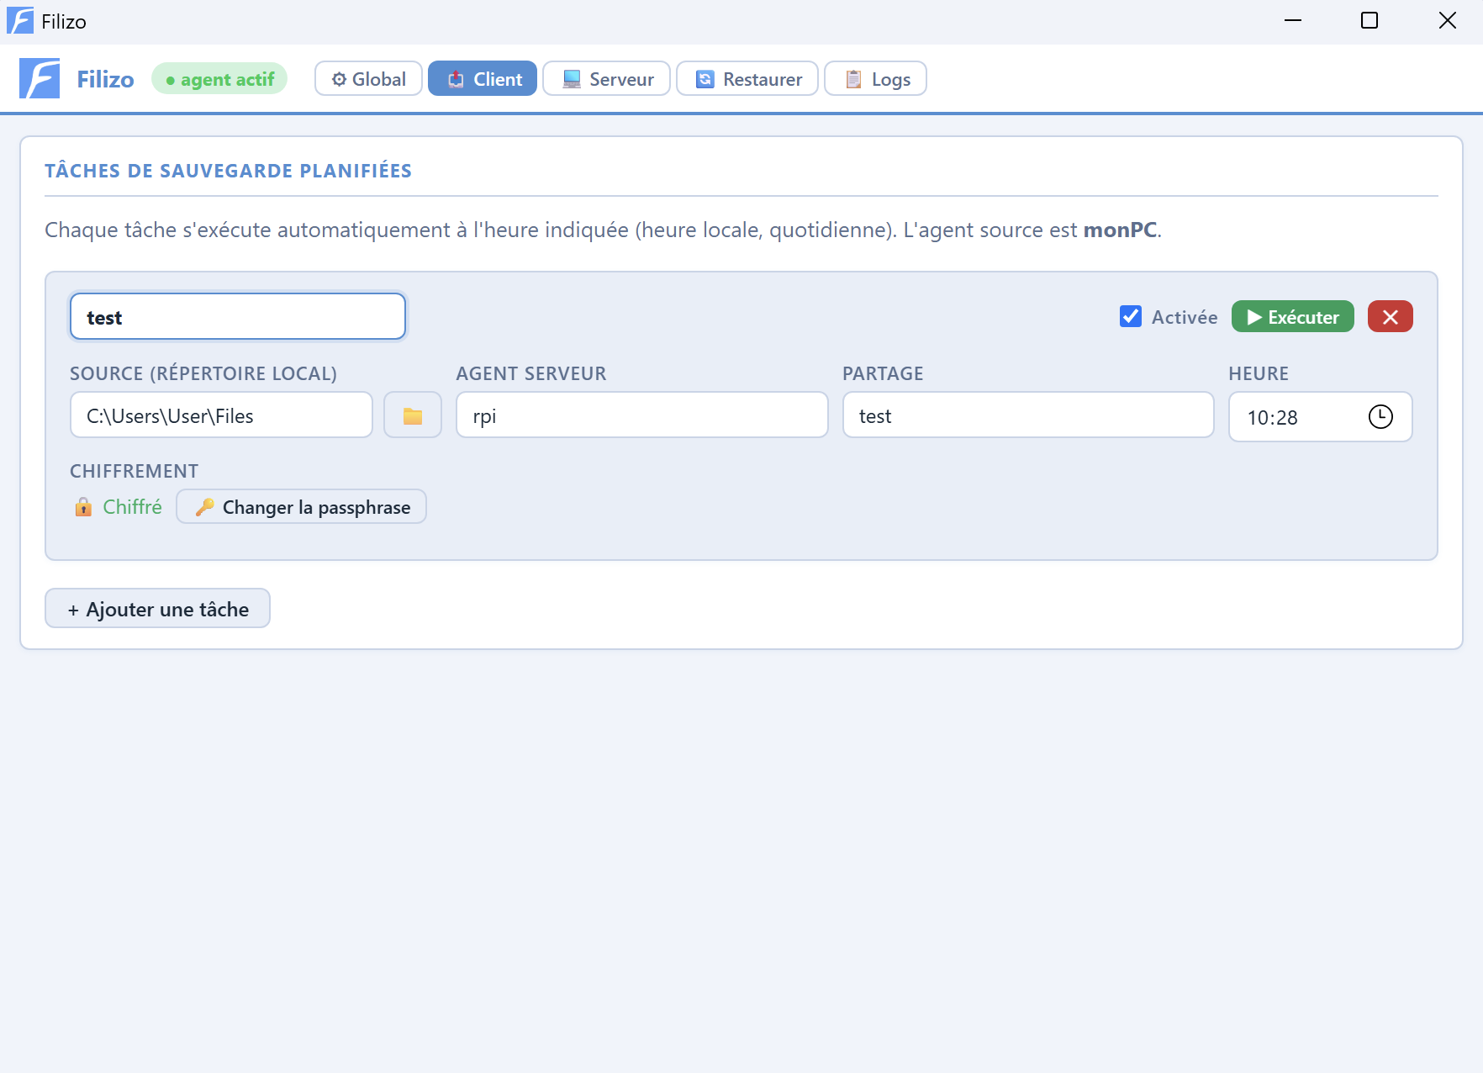This screenshot has height=1073, width=1483.
Task: Click the Filizo logo in header
Action: 40,78
